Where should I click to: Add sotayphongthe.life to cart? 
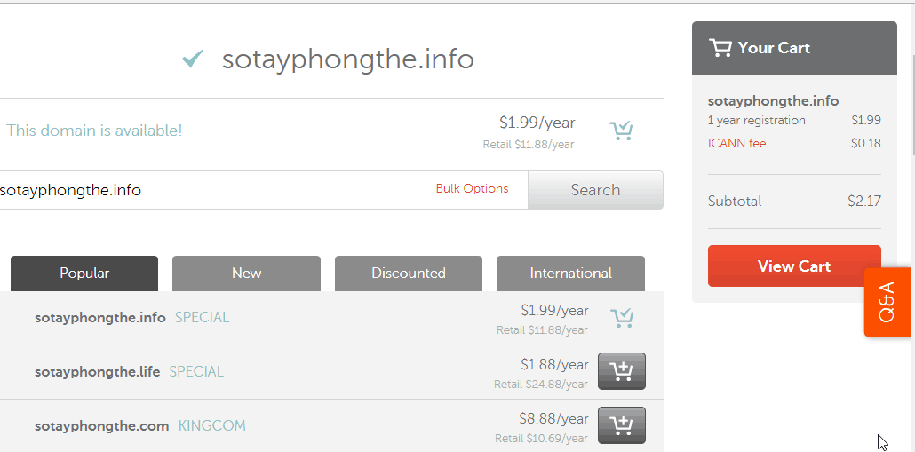coord(622,371)
